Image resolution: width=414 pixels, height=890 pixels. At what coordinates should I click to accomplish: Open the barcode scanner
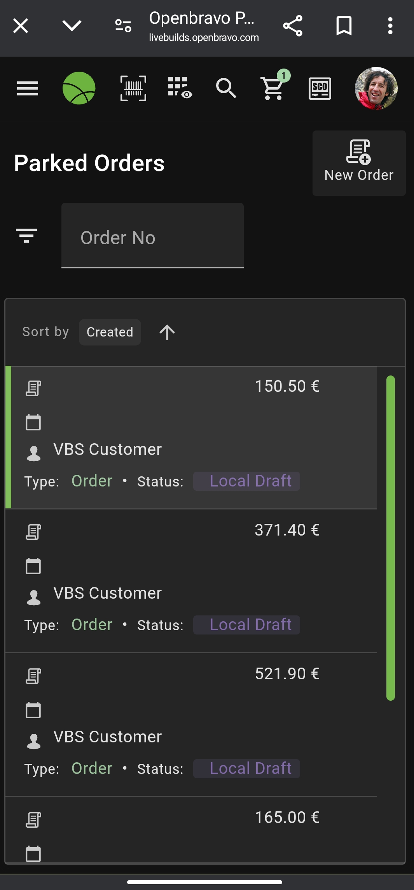(133, 88)
